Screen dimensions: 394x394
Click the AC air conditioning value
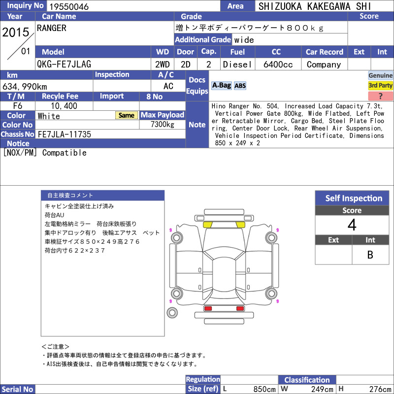point(168,86)
